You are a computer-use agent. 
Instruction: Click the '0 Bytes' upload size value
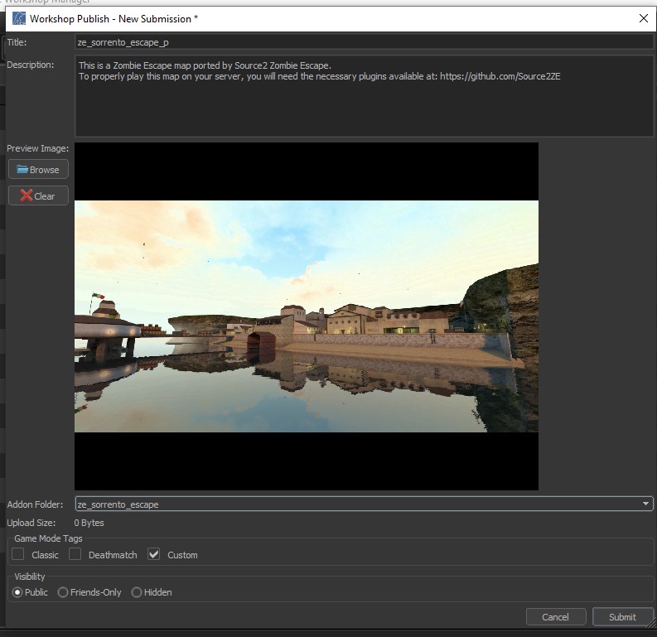89,523
